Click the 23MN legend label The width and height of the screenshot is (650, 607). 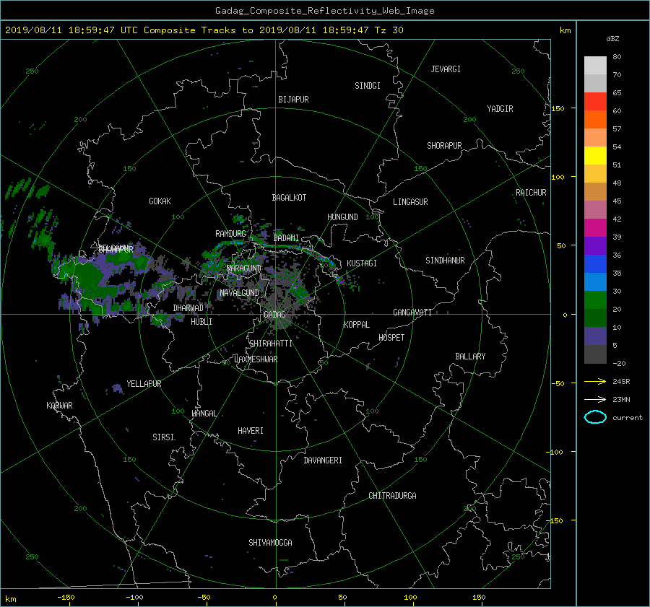point(621,399)
